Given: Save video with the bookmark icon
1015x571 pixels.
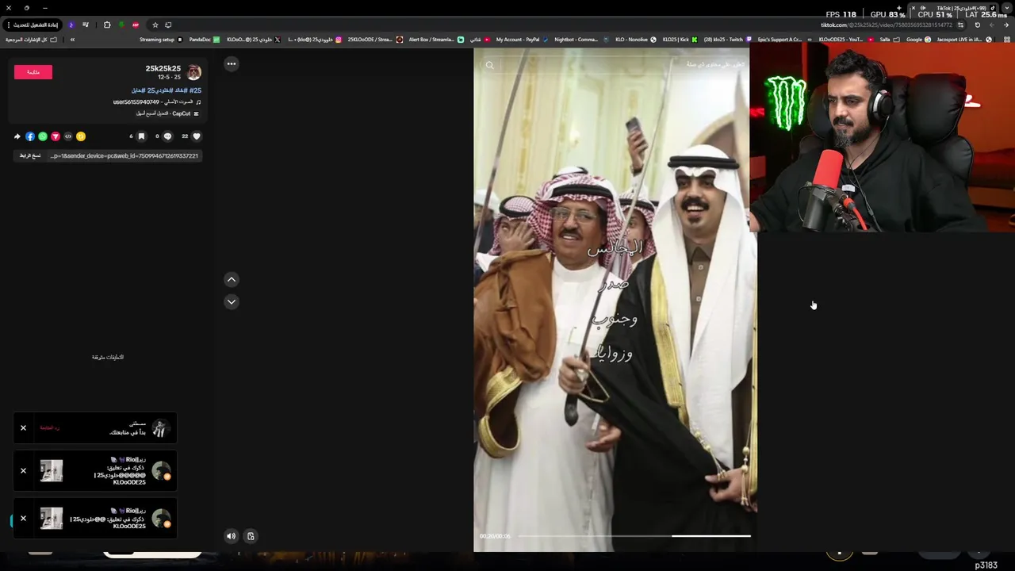Looking at the screenshot, I should click(x=141, y=136).
